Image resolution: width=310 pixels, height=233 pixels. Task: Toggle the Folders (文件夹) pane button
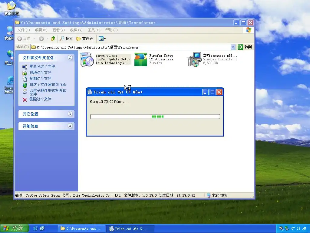(x=85, y=39)
